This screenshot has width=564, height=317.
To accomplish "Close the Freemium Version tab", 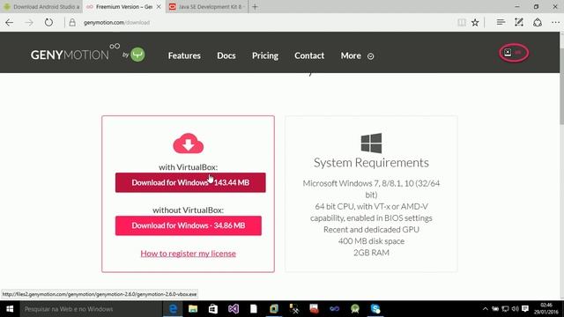I will (159, 6).
